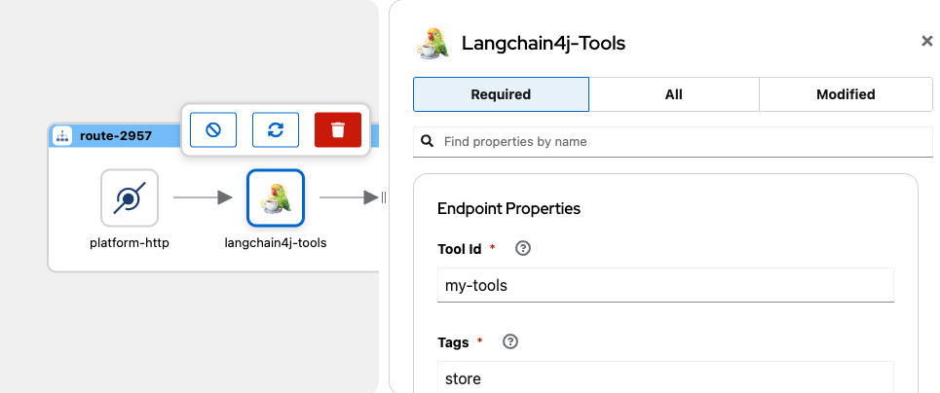Focus the Find properties by name field
Screen dimensions: 940x393
[682, 142]
